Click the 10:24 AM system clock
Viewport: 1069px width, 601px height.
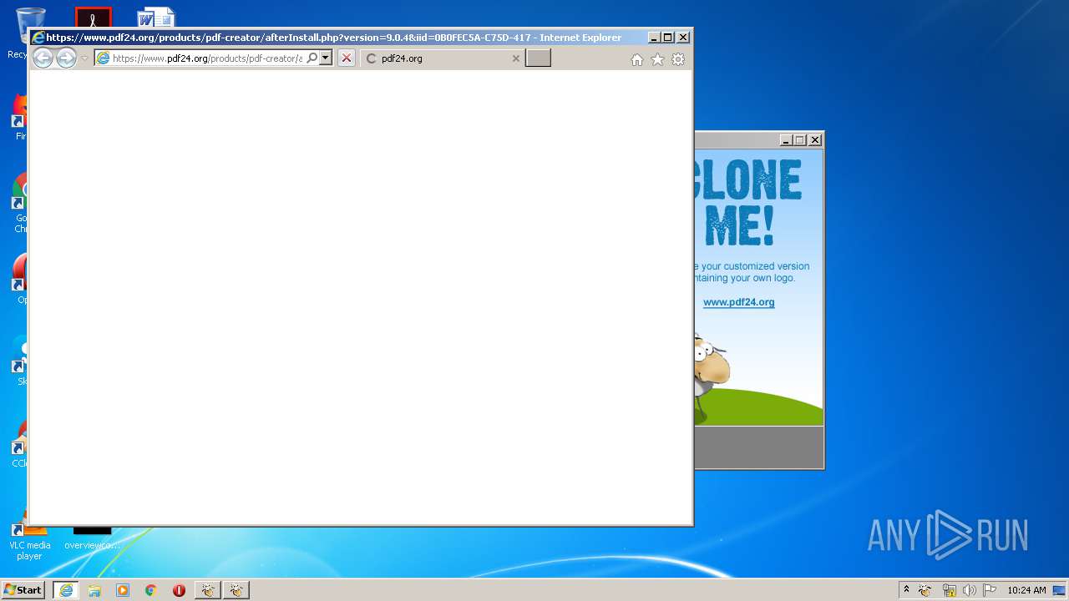1026,590
